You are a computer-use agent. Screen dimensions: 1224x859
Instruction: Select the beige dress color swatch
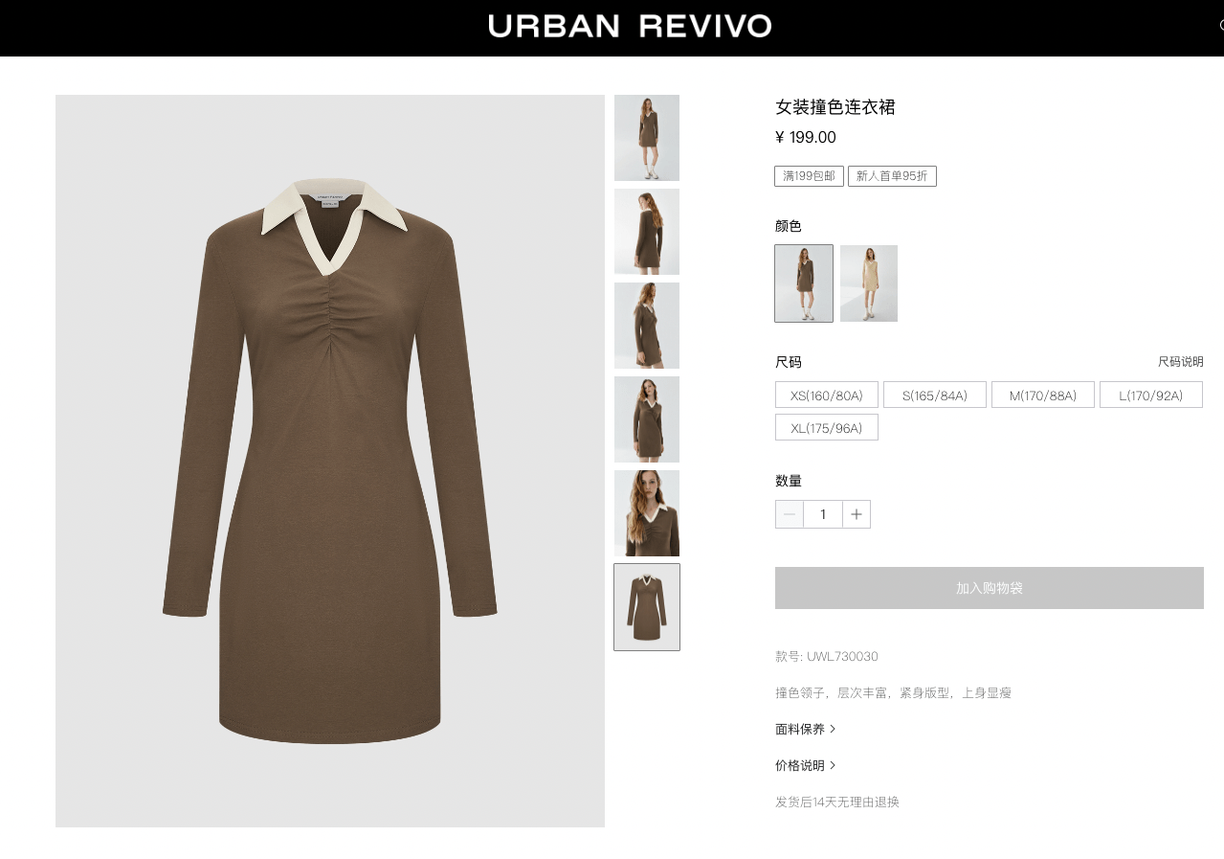pos(869,283)
